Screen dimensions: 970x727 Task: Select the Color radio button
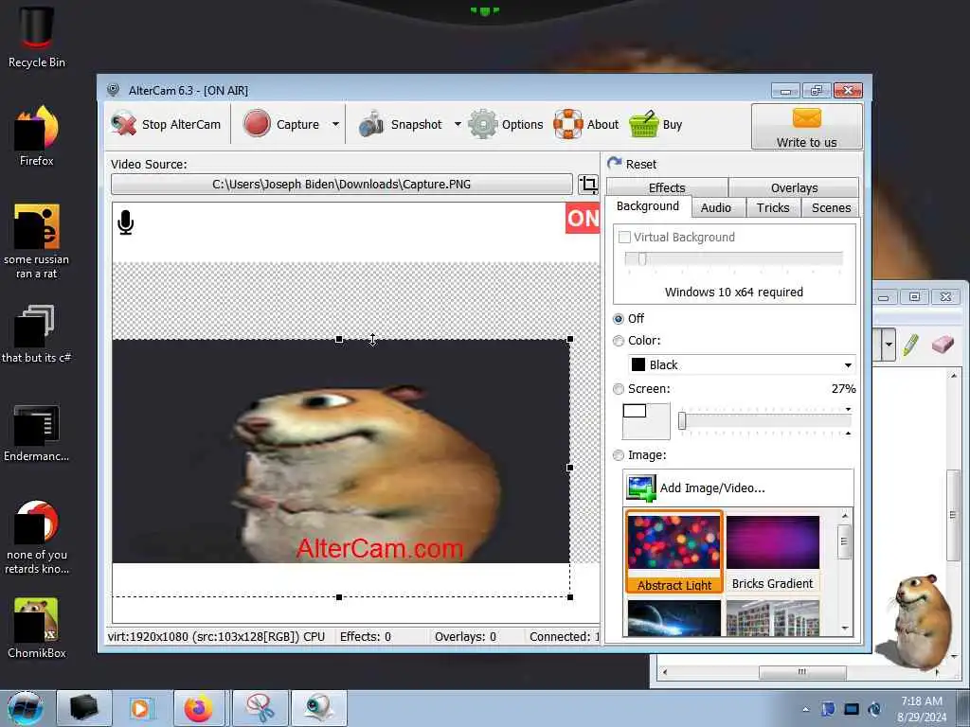click(618, 341)
